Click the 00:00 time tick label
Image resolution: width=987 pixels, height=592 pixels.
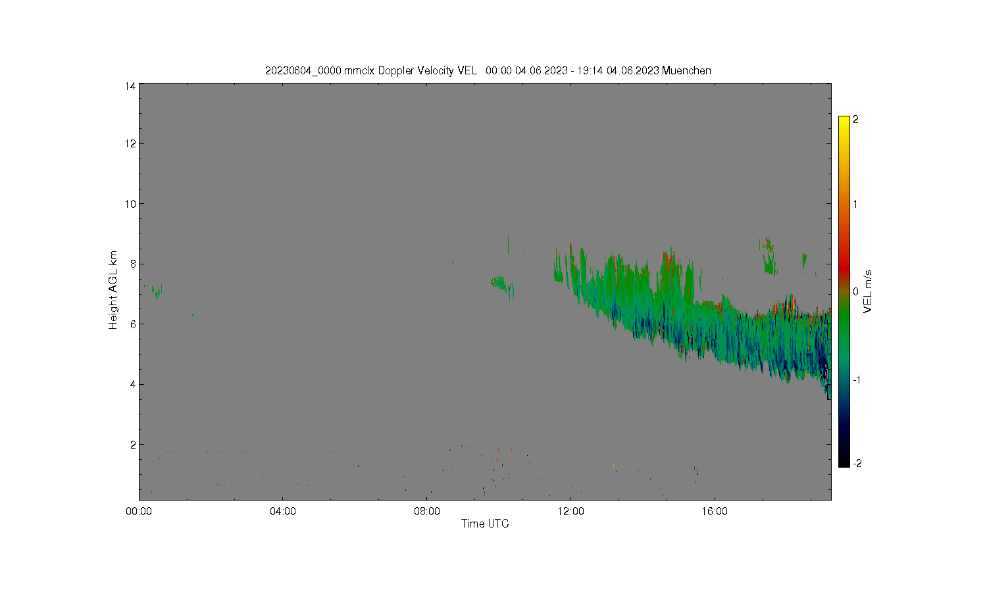tap(139, 511)
